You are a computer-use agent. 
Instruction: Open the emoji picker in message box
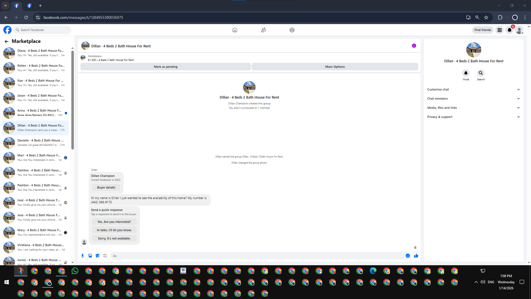[408, 256]
